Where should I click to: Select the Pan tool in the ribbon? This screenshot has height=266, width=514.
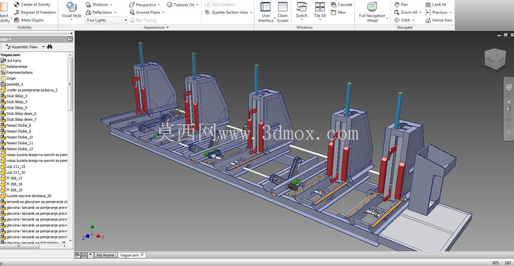pyautogui.click(x=401, y=5)
